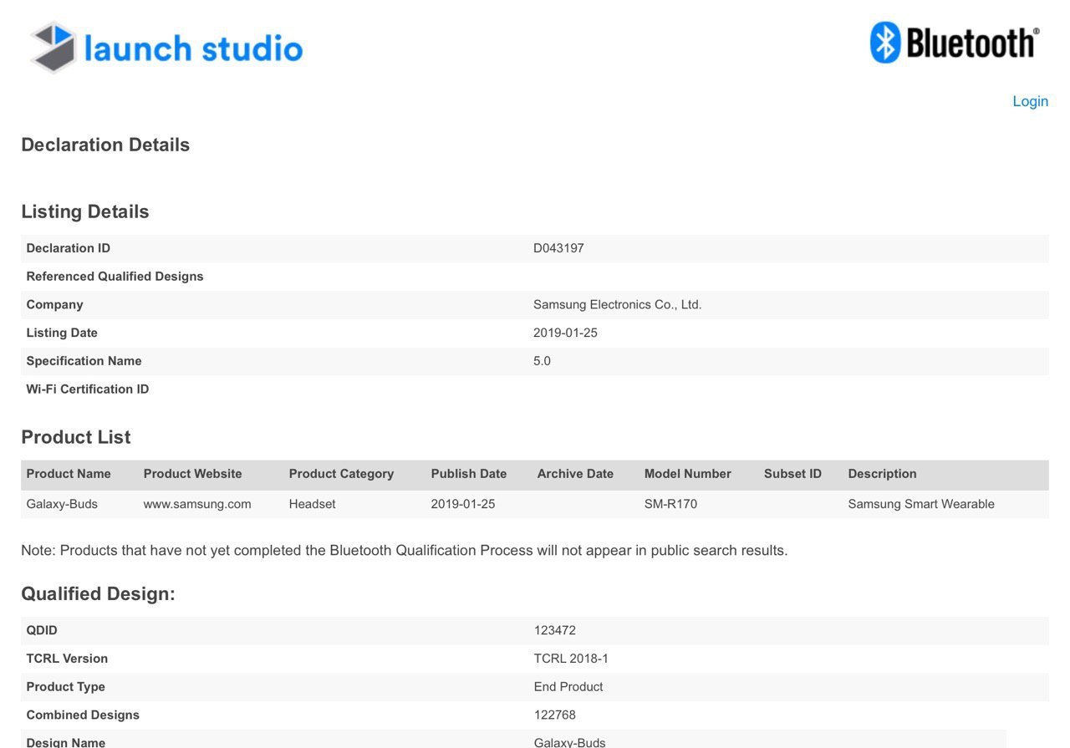
Task: Select model number SM-R170
Action: (x=670, y=504)
